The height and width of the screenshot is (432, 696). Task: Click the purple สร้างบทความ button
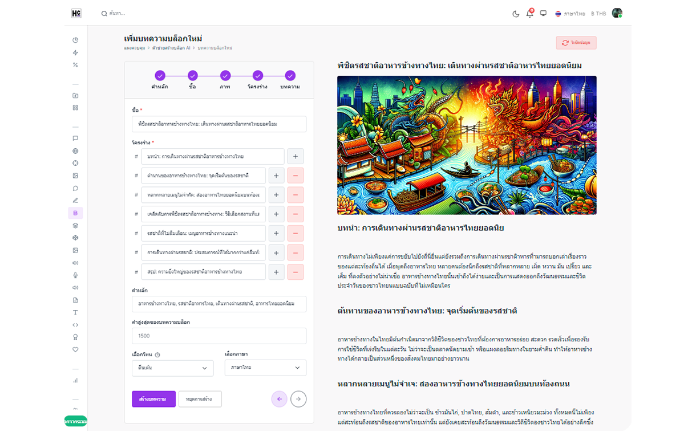tap(153, 399)
